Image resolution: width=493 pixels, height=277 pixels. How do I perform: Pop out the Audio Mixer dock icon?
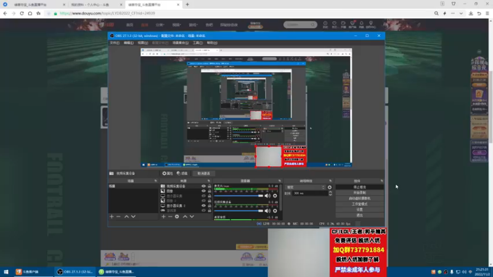click(280, 181)
